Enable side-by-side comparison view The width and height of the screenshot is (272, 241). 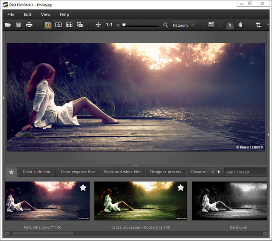(69, 25)
